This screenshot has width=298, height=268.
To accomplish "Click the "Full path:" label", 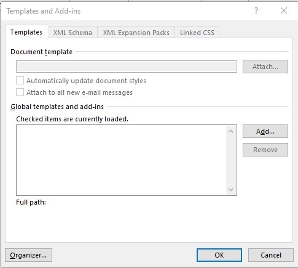I will 31,202.
